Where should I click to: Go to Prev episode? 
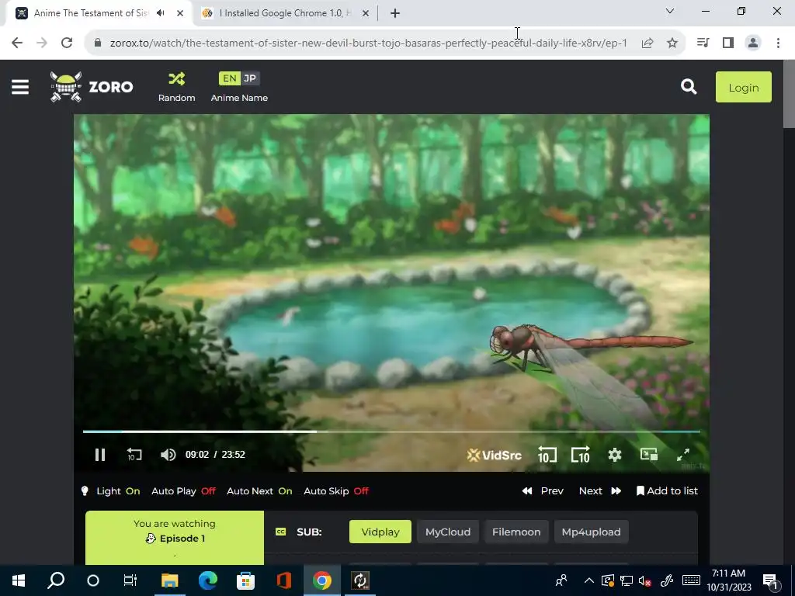(x=543, y=491)
